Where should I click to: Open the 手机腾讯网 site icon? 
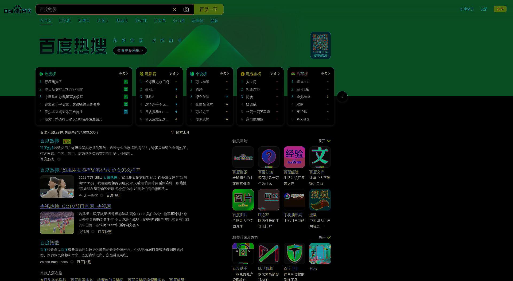coord(294,200)
